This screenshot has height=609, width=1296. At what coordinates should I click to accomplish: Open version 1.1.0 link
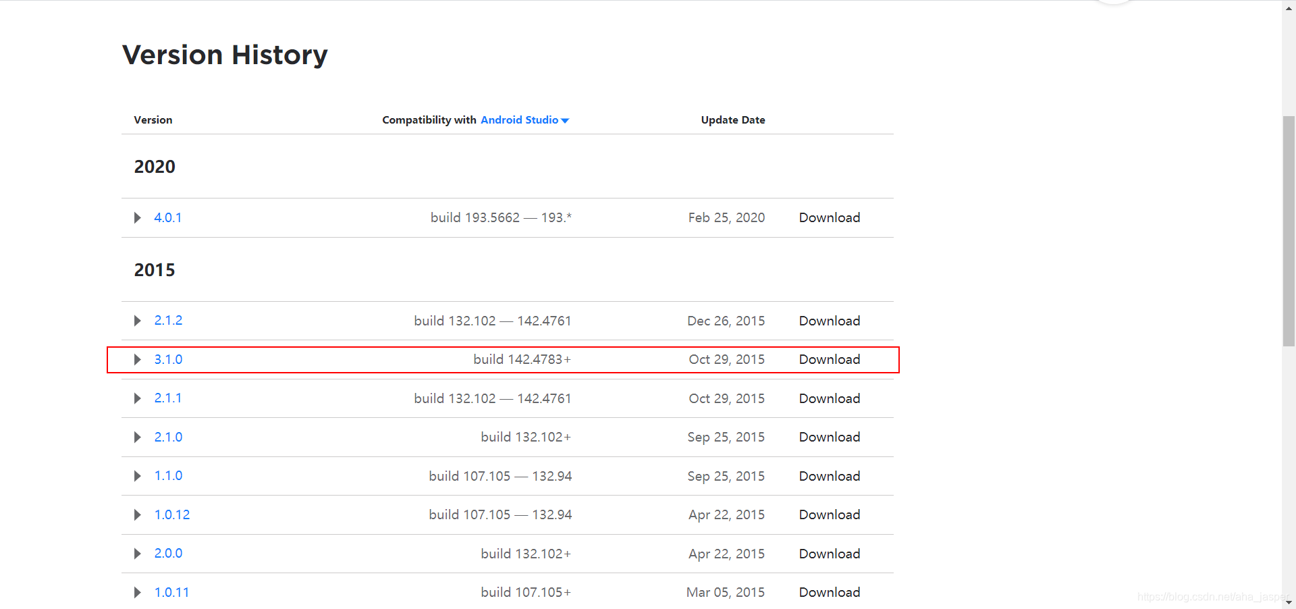[168, 476]
